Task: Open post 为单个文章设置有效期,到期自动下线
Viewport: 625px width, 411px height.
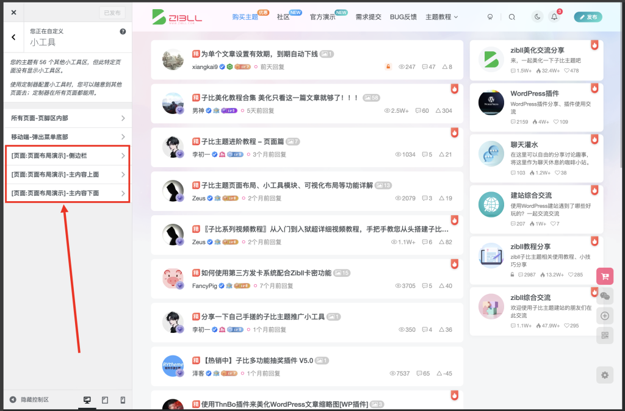Action: tap(259, 54)
